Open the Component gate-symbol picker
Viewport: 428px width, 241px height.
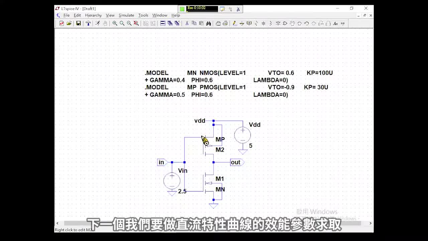click(285, 23)
